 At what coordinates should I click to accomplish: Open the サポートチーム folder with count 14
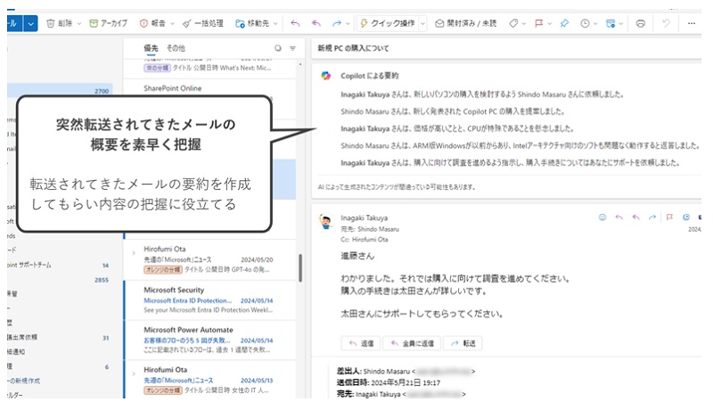[x=60, y=265]
